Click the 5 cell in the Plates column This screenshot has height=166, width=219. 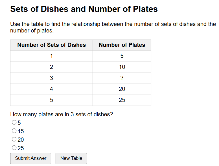[122, 56]
